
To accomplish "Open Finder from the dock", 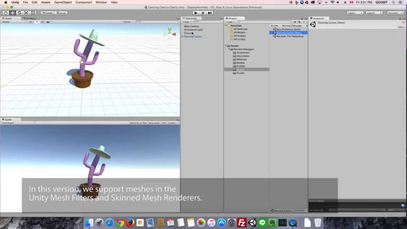I will tap(89, 223).
